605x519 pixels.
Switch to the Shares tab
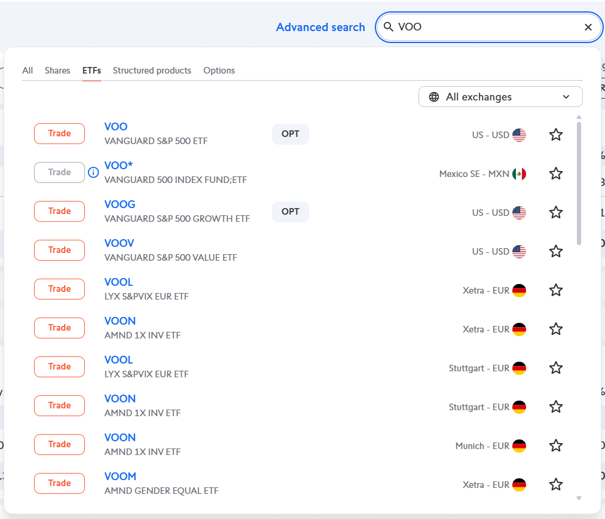pos(57,71)
